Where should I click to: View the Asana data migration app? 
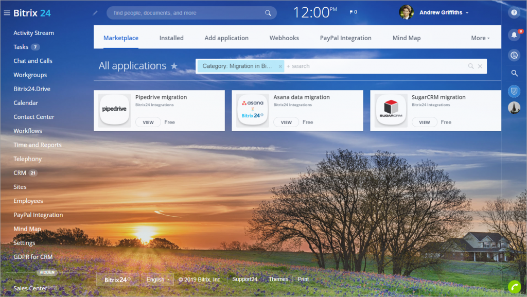tap(286, 123)
